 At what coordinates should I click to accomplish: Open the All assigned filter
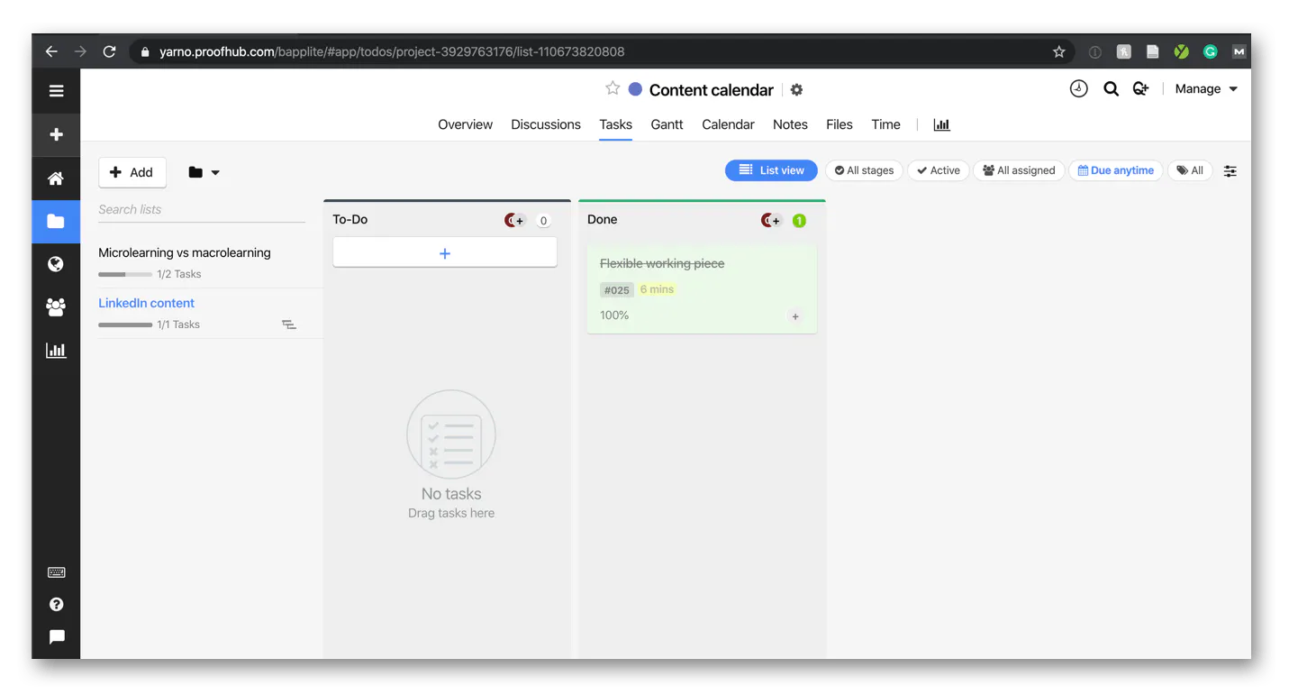coord(1019,170)
